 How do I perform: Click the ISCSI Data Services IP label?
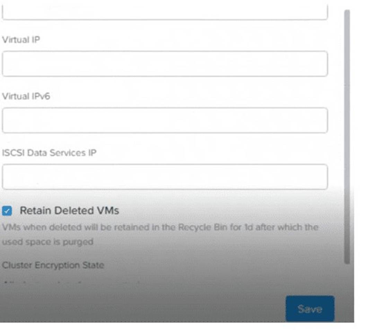point(49,153)
